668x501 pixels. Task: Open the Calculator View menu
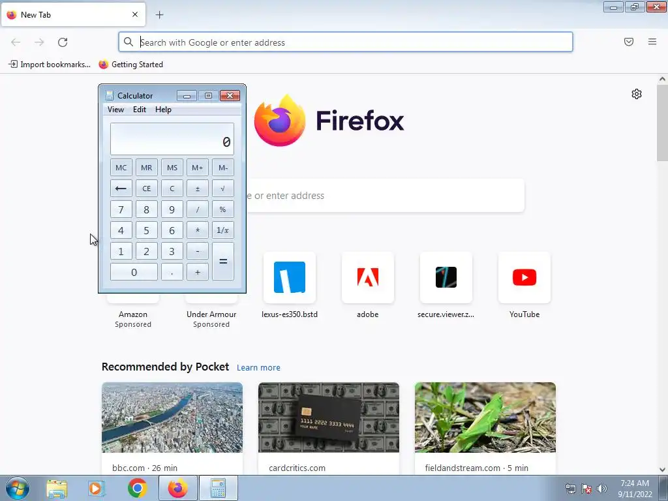tap(115, 110)
